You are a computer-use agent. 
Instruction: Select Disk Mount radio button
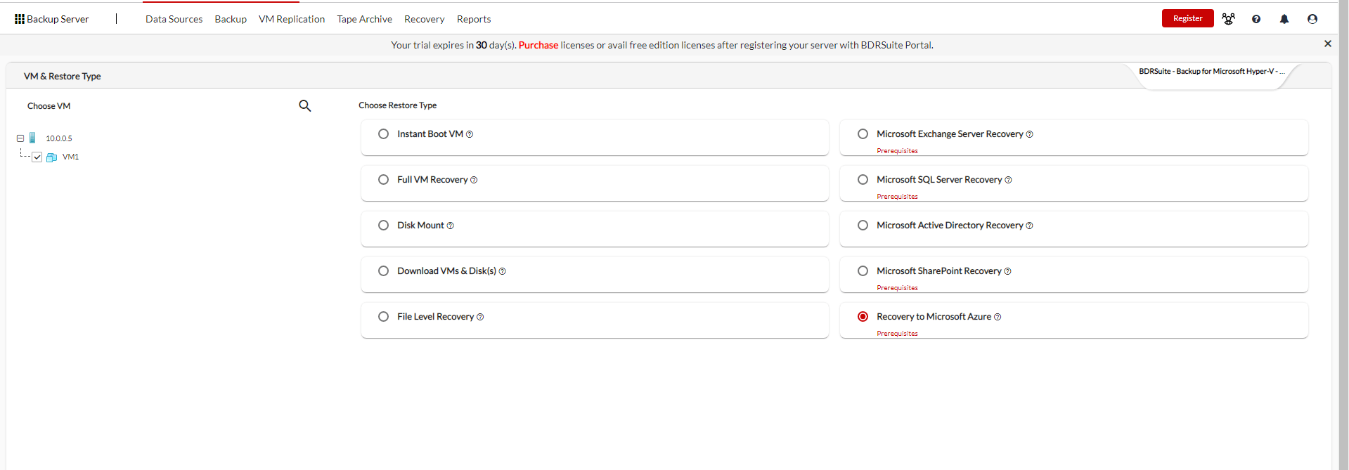pyautogui.click(x=383, y=225)
